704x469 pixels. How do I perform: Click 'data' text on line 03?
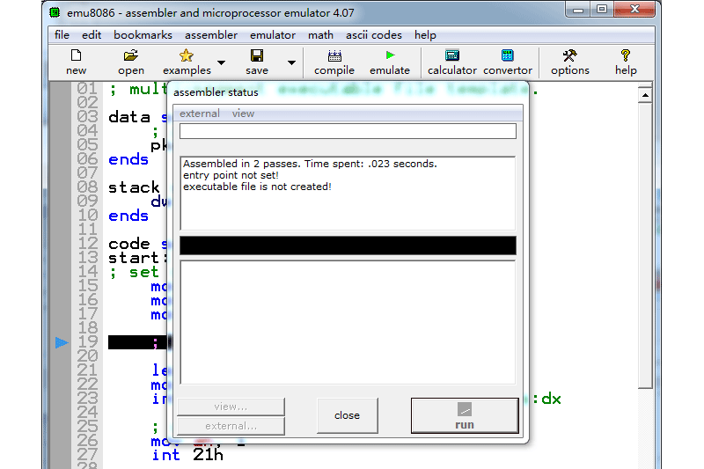click(x=128, y=118)
